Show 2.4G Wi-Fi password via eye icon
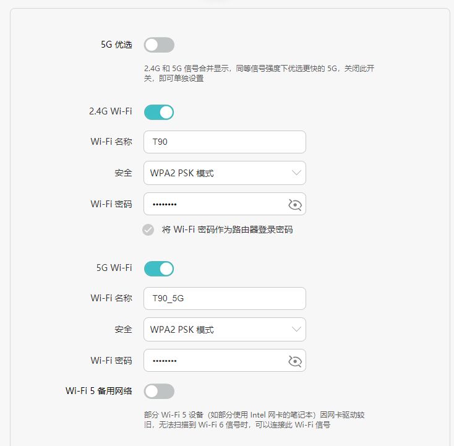 294,205
